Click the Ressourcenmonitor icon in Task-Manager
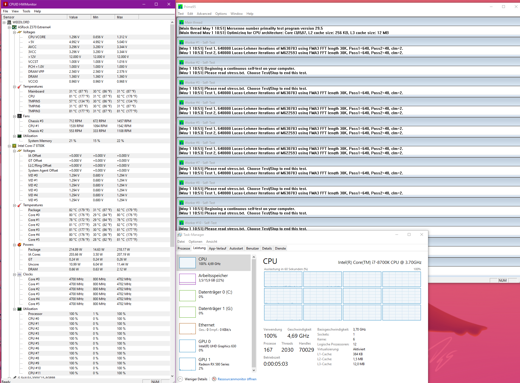This screenshot has height=383, width=520. coord(214,379)
